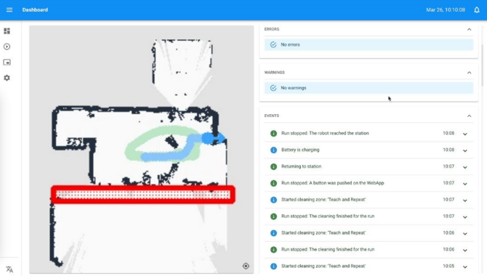Viewport: 487px width, 276px height.
Task: Click the Dashboard title in header
Action: [35, 10]
